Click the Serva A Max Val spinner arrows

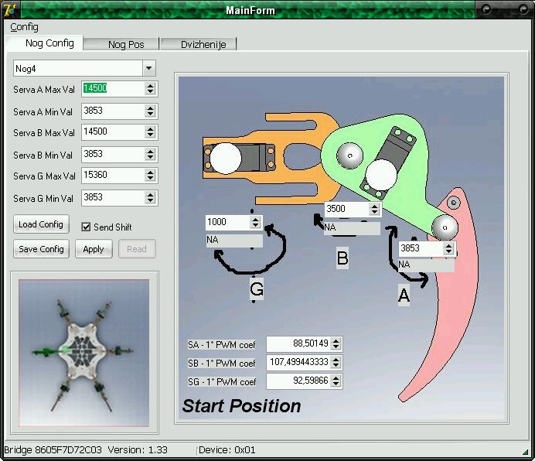[x=150, y=89]
